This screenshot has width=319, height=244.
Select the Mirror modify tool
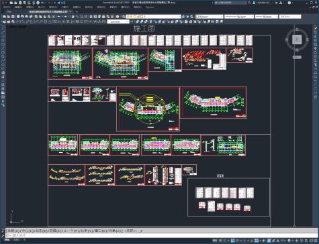coord(316,36)
